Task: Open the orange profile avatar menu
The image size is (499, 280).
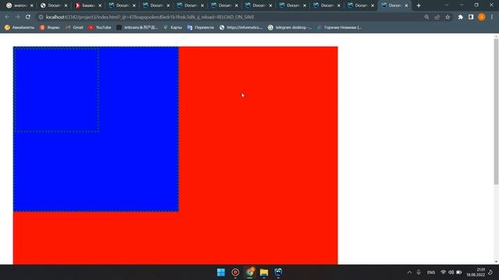Action: (482, 17)
